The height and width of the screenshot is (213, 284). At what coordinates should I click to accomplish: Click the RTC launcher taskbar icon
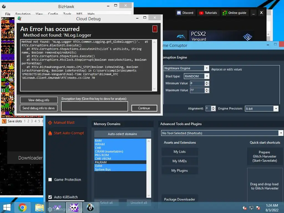point(57,207)
